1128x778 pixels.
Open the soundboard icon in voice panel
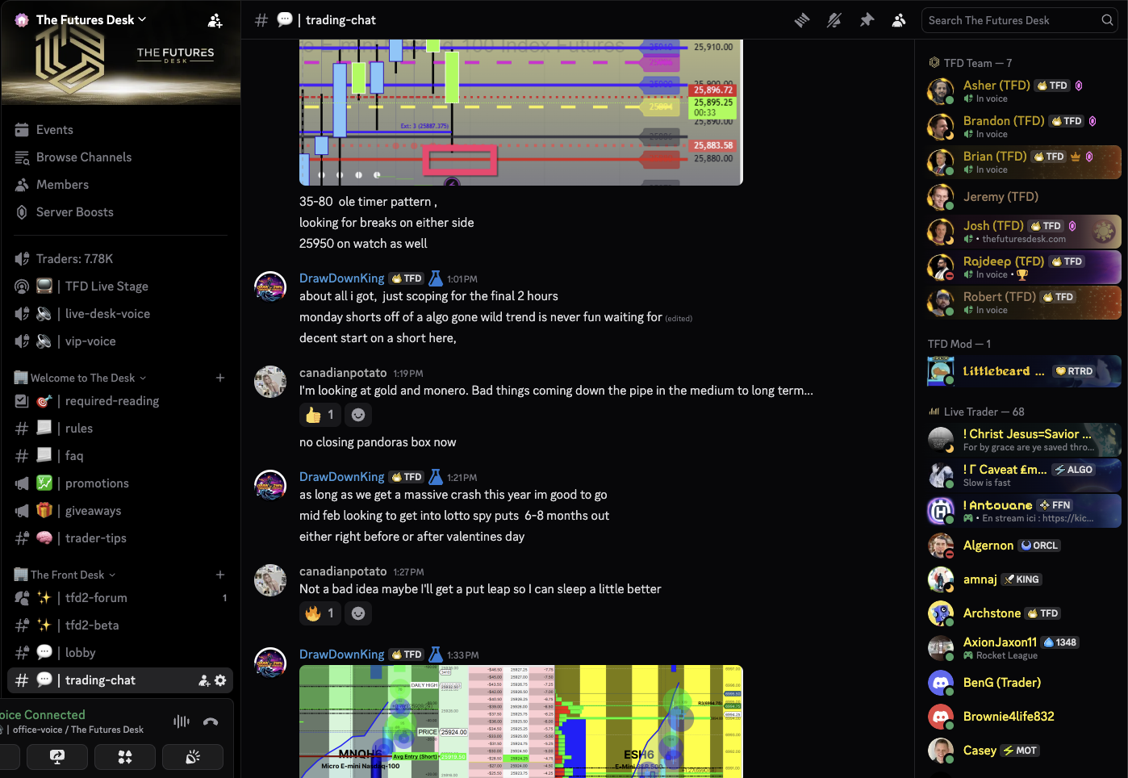[192, 757]
